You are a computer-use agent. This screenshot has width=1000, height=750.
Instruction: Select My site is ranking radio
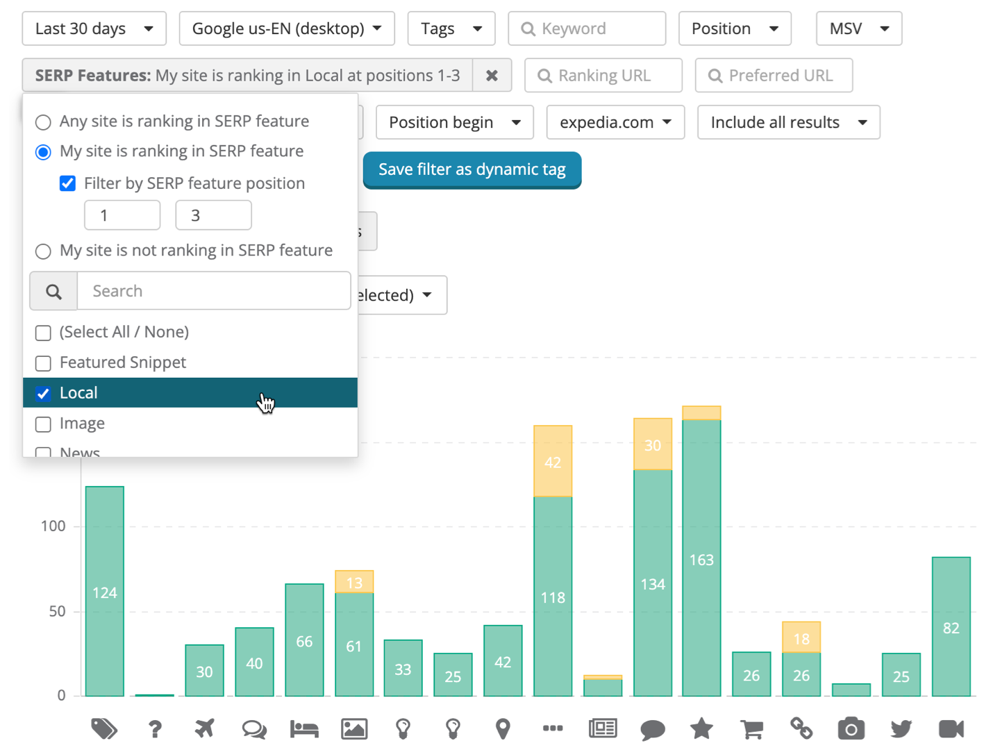(x=43, y=152)
